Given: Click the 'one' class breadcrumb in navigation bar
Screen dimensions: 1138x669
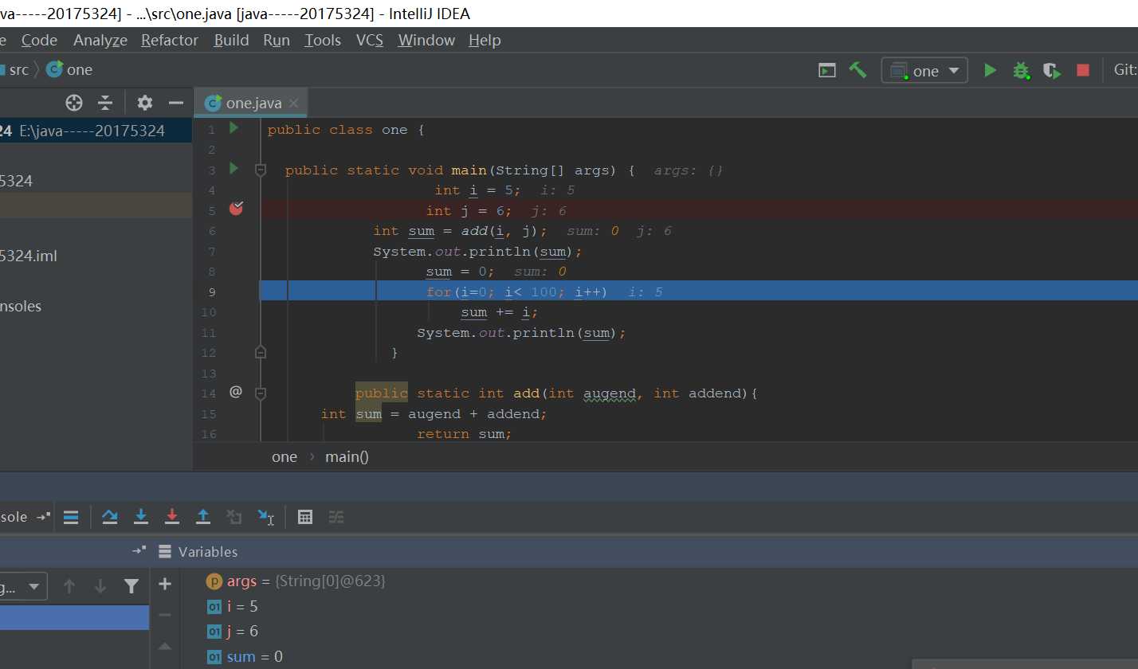Looking at the screenshot, I should [69, 70].
